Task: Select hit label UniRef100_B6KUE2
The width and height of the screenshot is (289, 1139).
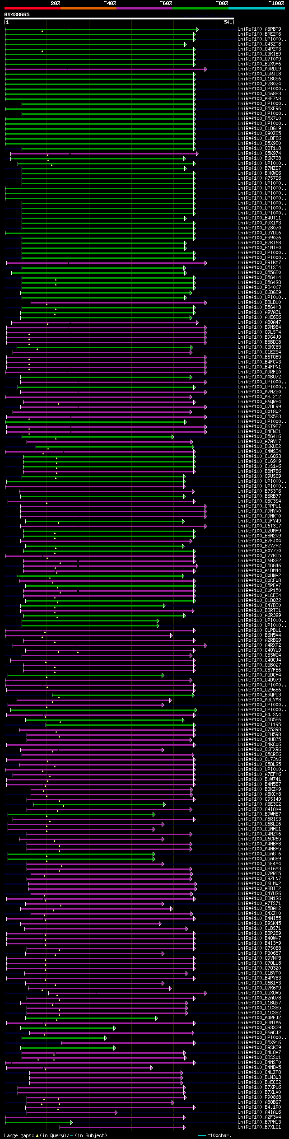Action: [x=259, y=447]
